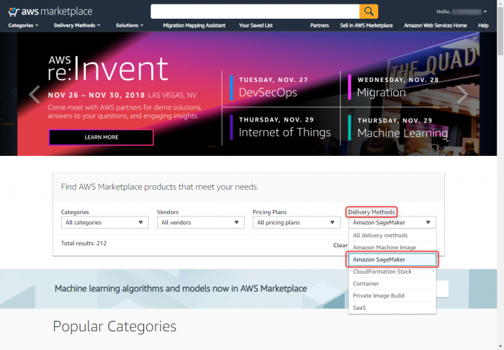
Task: Select Private Image Build option
Action: pyautogui.click(x=392, y=296)
